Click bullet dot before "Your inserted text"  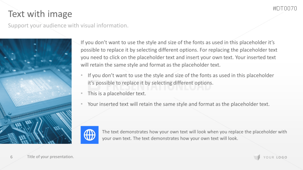pos(82,104)
